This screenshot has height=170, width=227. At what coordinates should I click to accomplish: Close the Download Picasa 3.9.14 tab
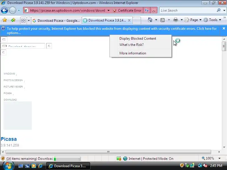coord(129,20)
